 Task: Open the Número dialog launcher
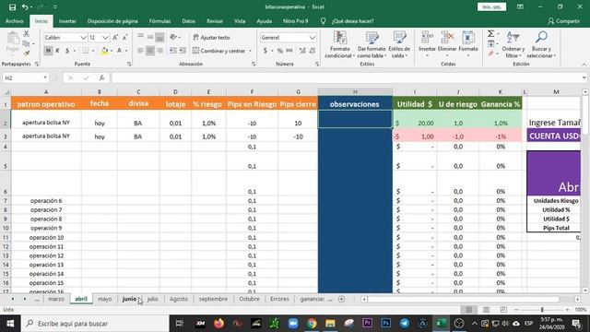click(317, 65)
